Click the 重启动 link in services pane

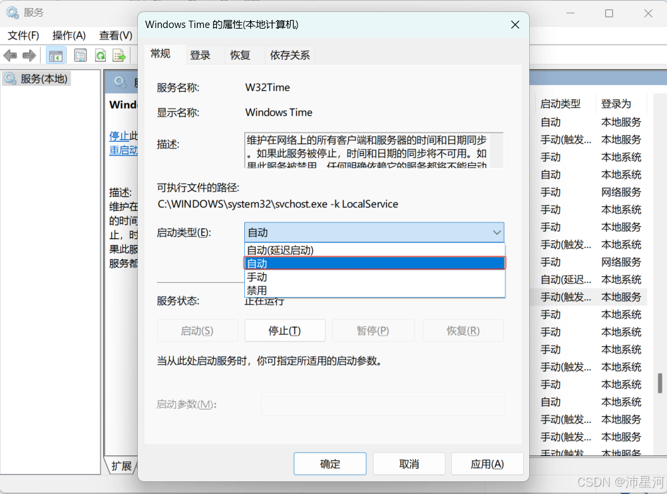[123, 150]
